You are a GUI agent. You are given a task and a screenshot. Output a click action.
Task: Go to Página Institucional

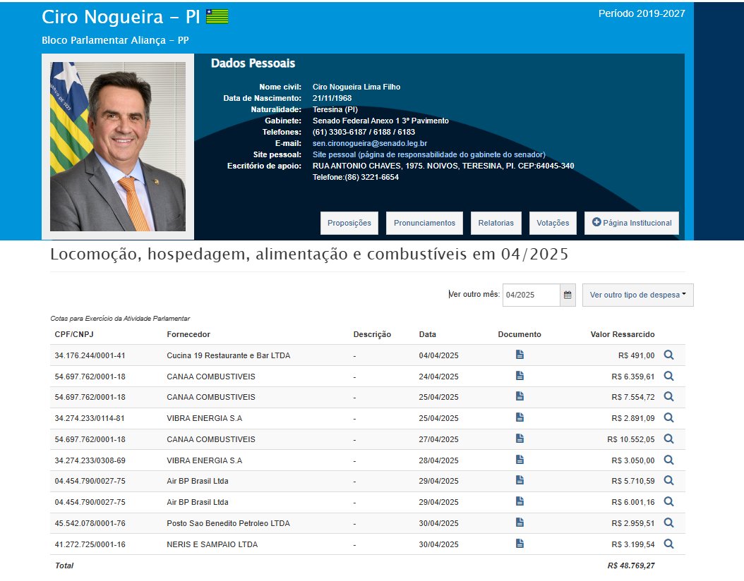click(632, 223)
